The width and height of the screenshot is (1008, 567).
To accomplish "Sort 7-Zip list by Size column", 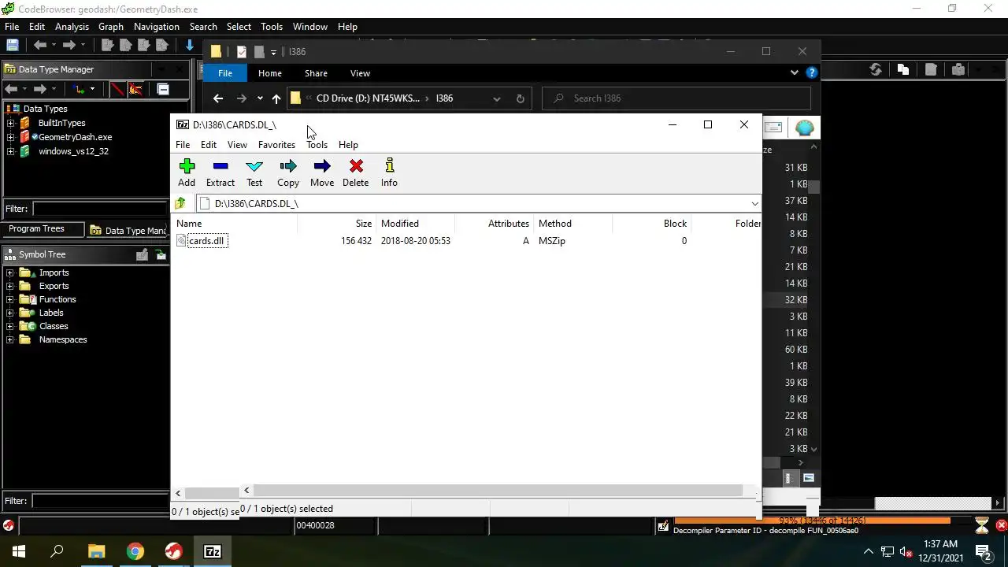I will click(337, 224).
